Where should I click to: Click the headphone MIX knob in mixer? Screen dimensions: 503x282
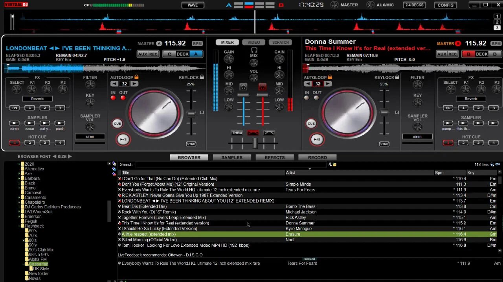click(x=254, y=63)
